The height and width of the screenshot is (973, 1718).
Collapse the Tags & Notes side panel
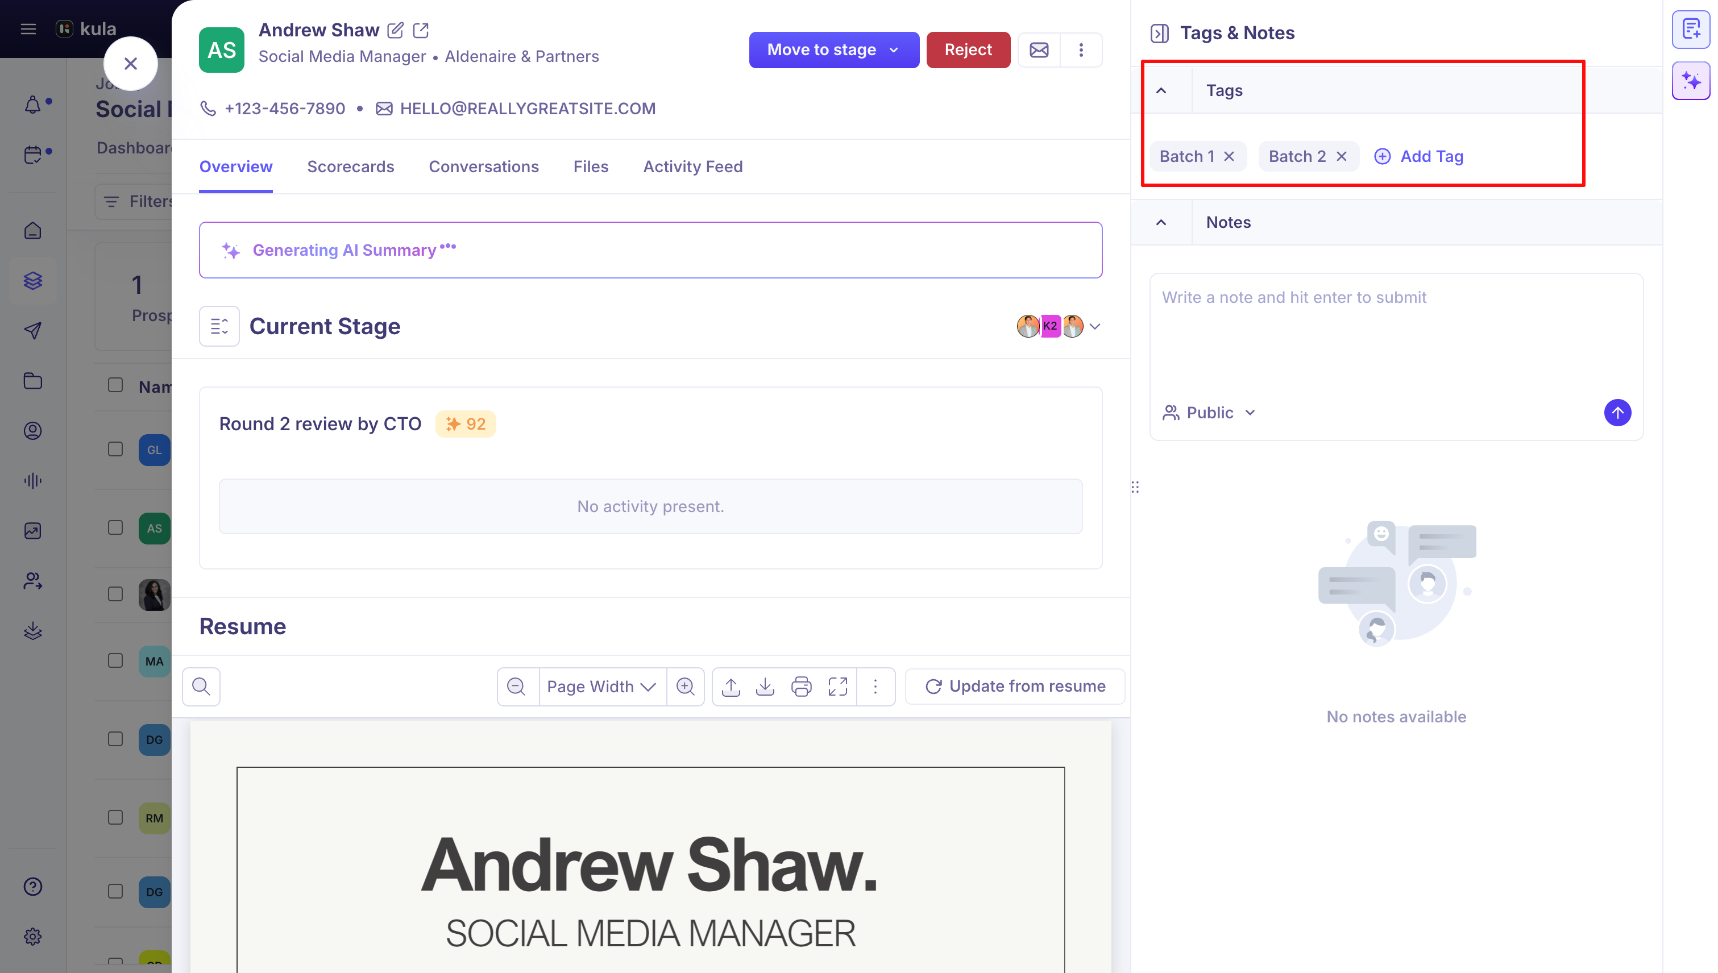click(x=1159, y=33)
